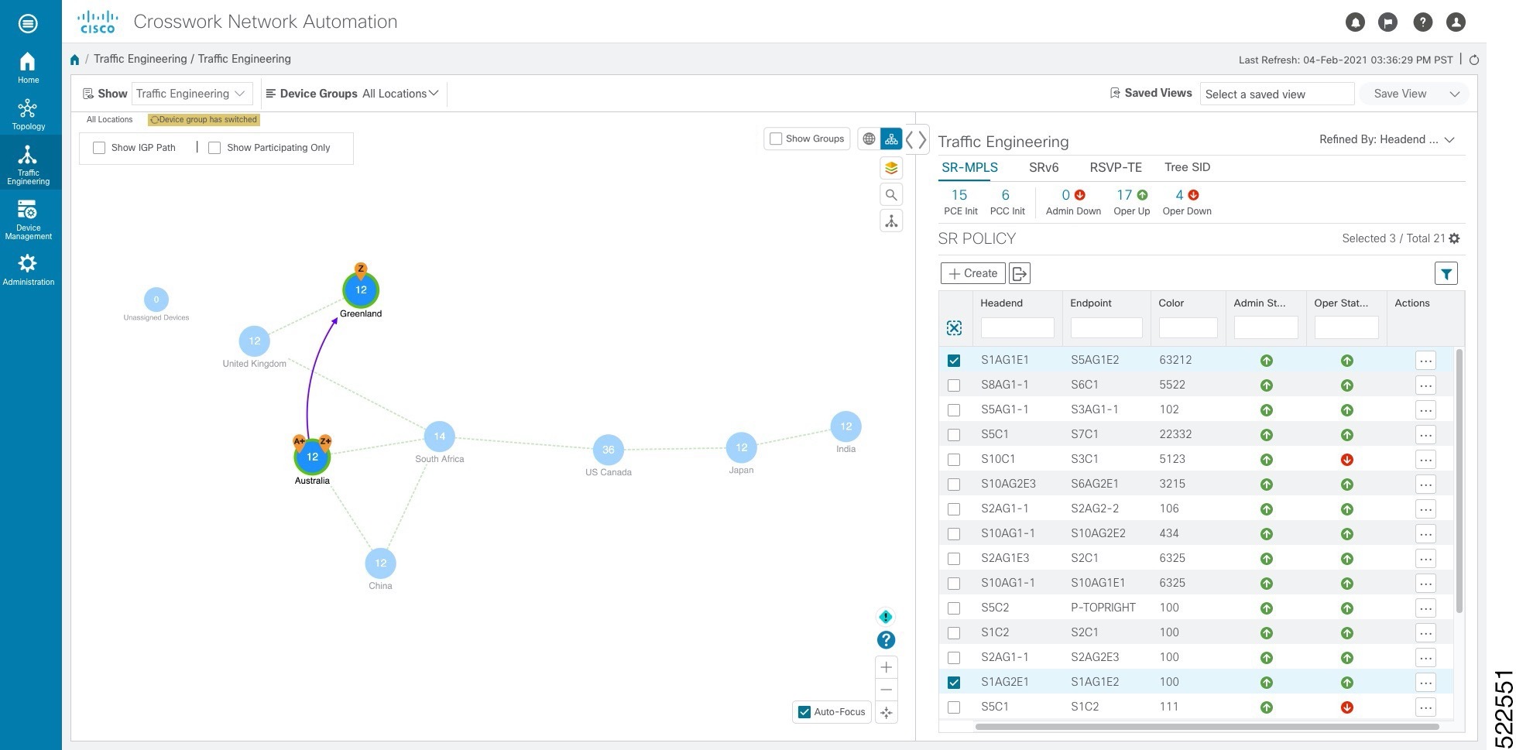This screenshot has width=1516, height=750.
Task: Switch to geographical map view globe icon
Action: (869, 139)
